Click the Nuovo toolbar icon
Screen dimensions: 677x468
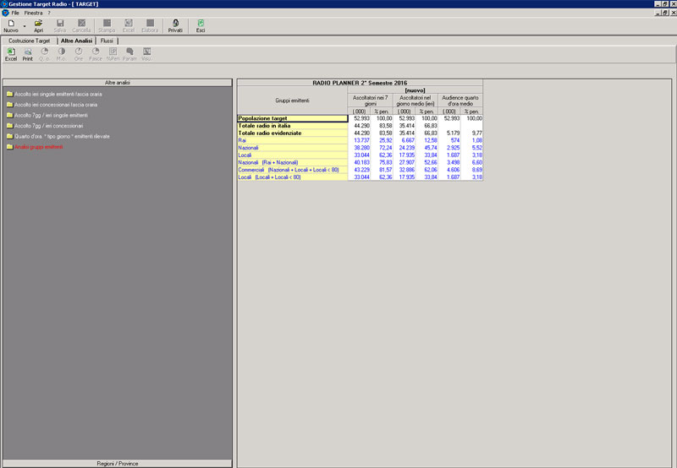pos(10,25)
